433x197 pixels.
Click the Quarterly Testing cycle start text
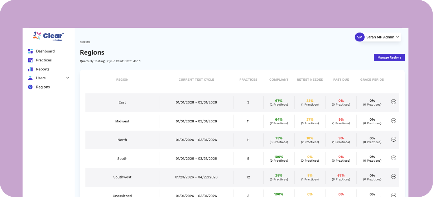[x=110, y=61]
